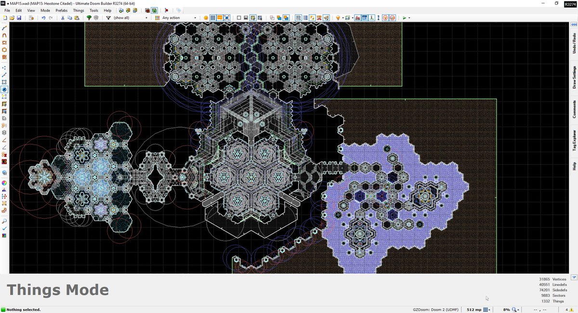This screenshot has width=578, height=313.
Task: Click the zoom magnifier icon in status bar
Action: [514, 310]
